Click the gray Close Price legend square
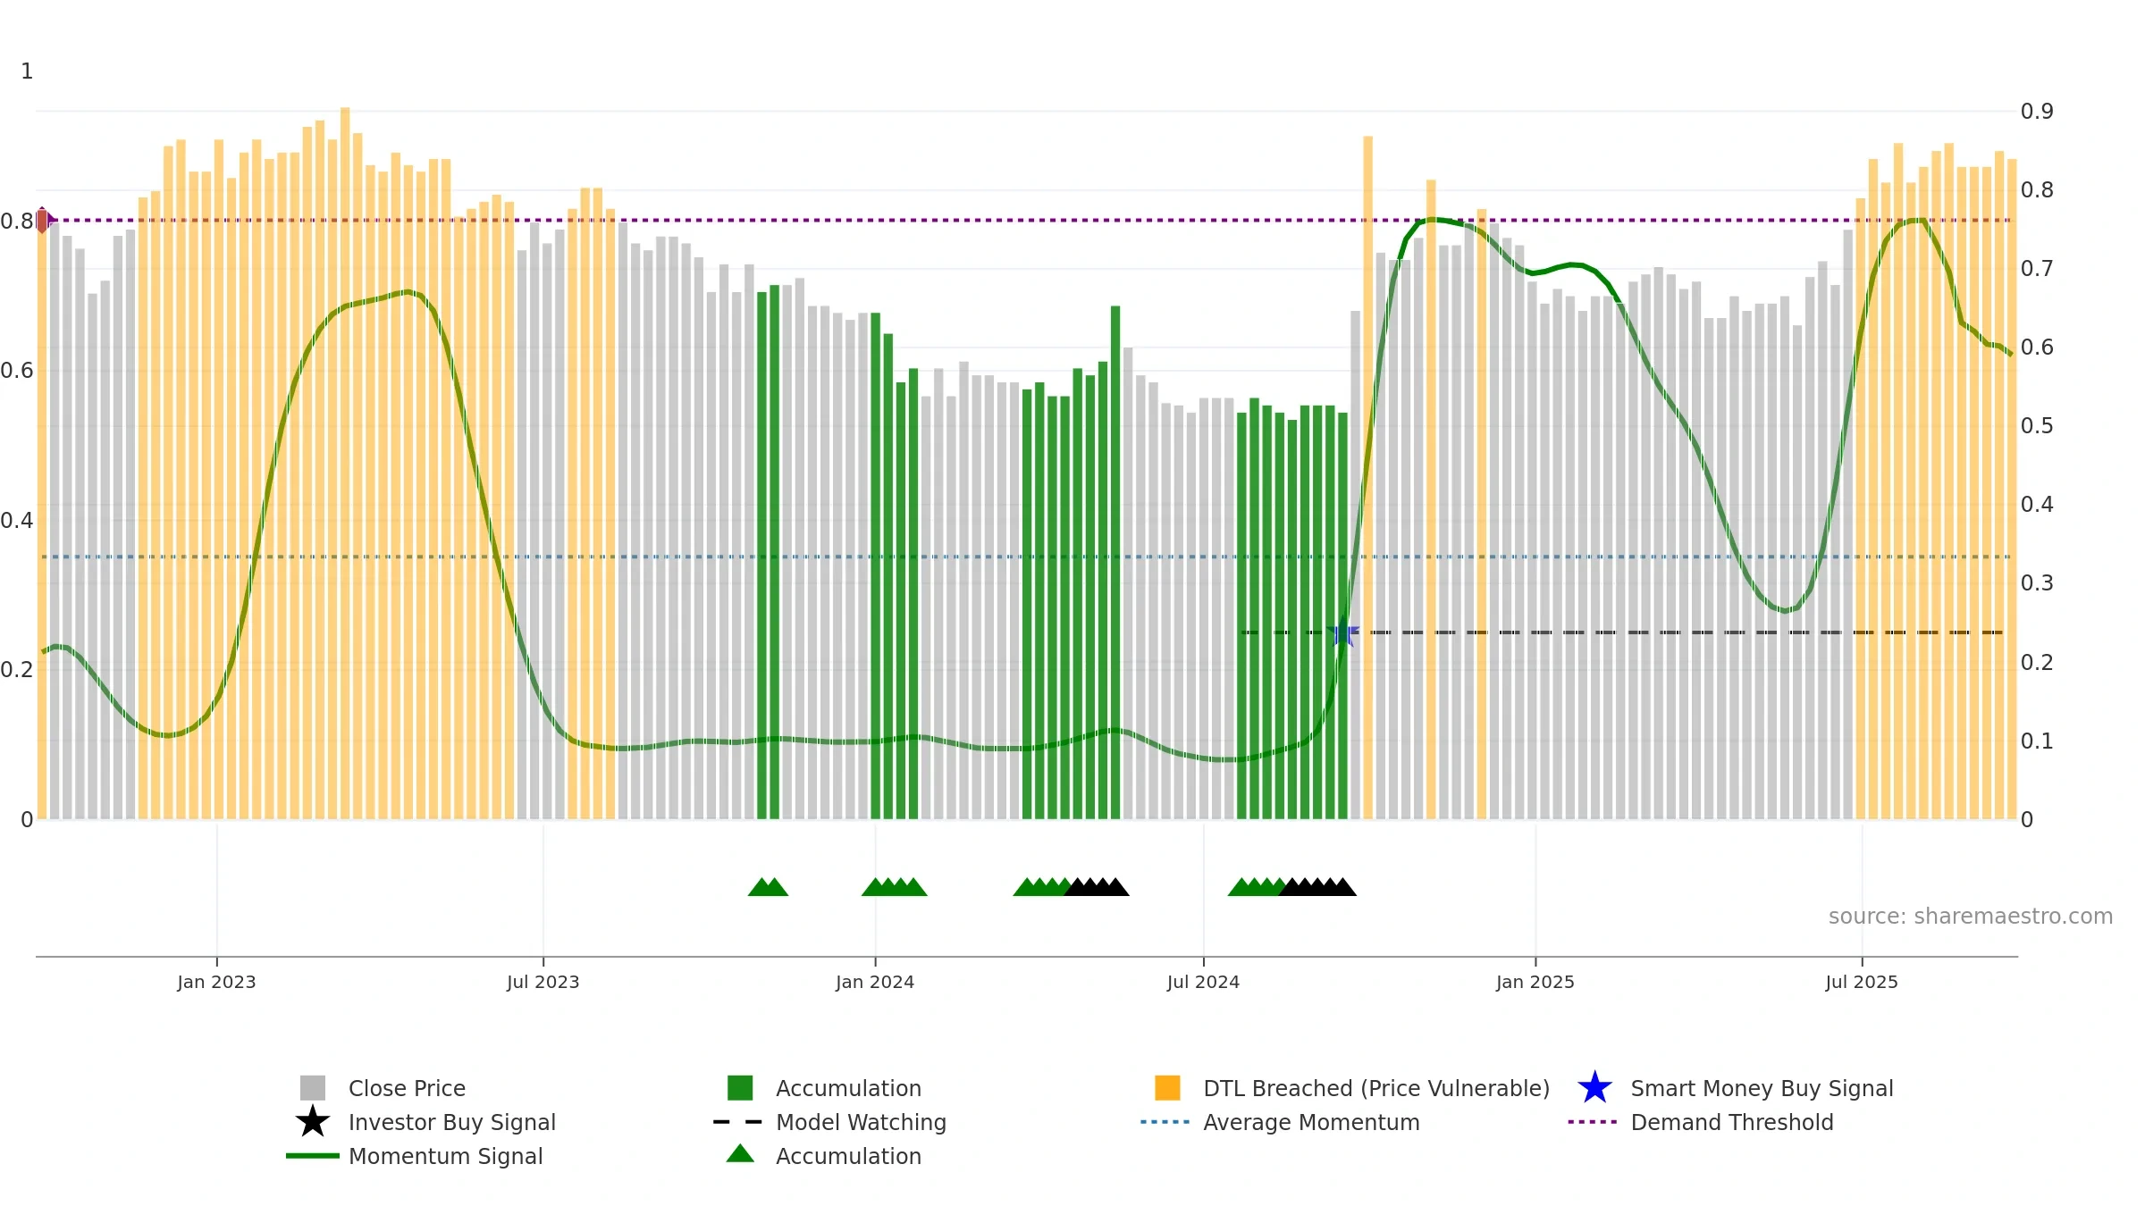Viewport: 2145px width, 1206px height. pos(313,1087)
